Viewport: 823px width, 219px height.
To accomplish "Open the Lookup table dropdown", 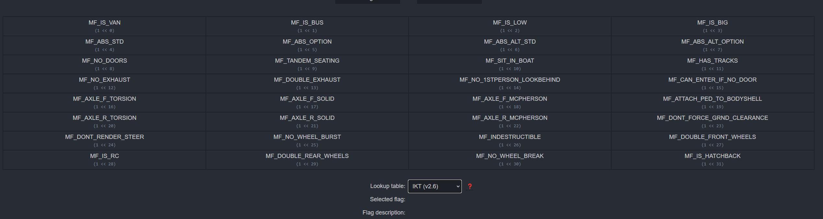I will click(x=435, y=186).
